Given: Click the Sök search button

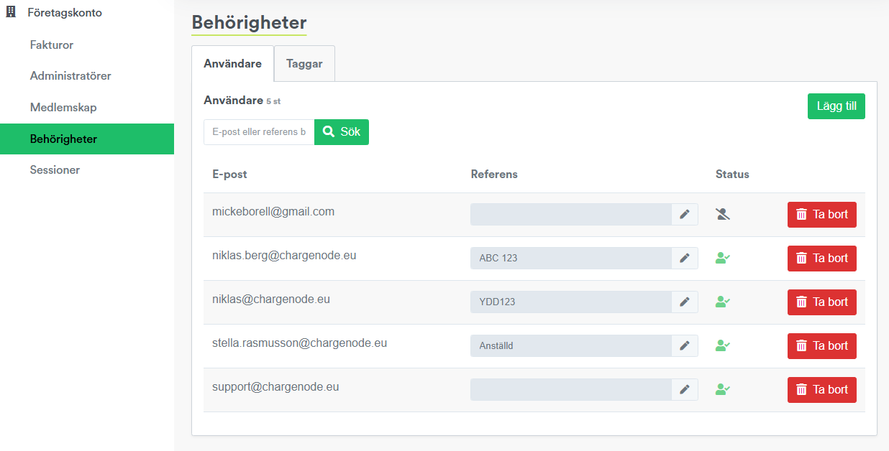Looking at the screenshot, I should click(342, 132).
